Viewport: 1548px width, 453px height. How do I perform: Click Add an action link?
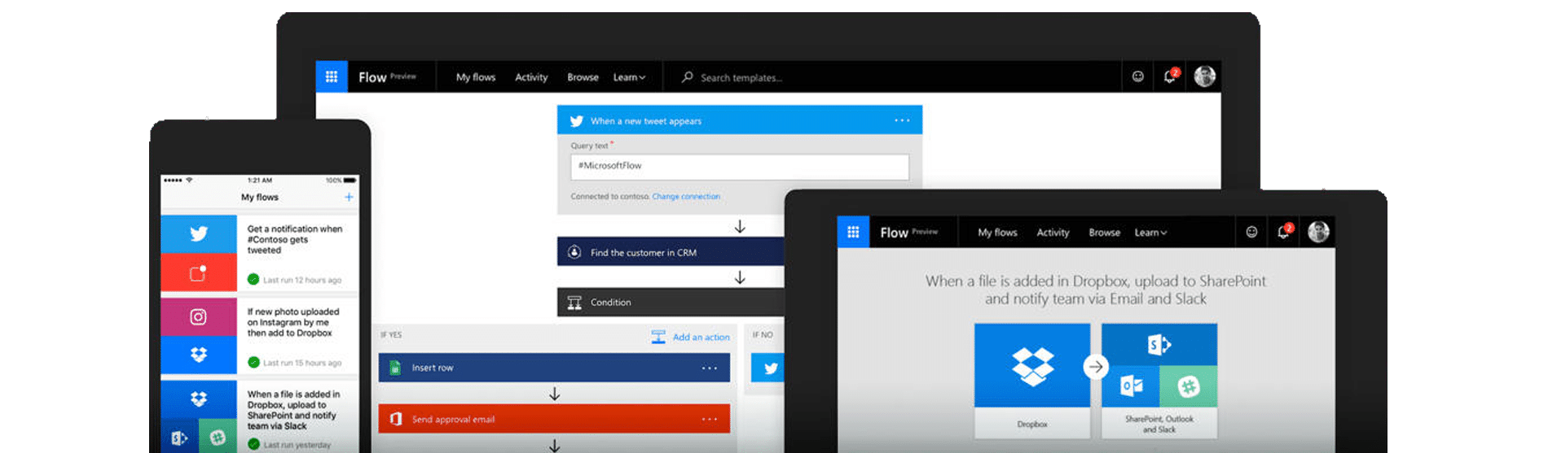click(x=701, y=337)
